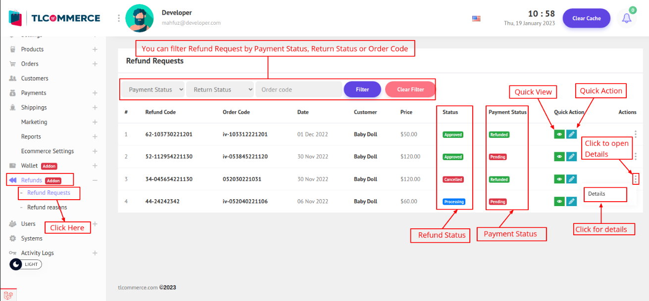Click the Clear Filter button
Viewport: 649px width, 301px height.
pos(410,89)
